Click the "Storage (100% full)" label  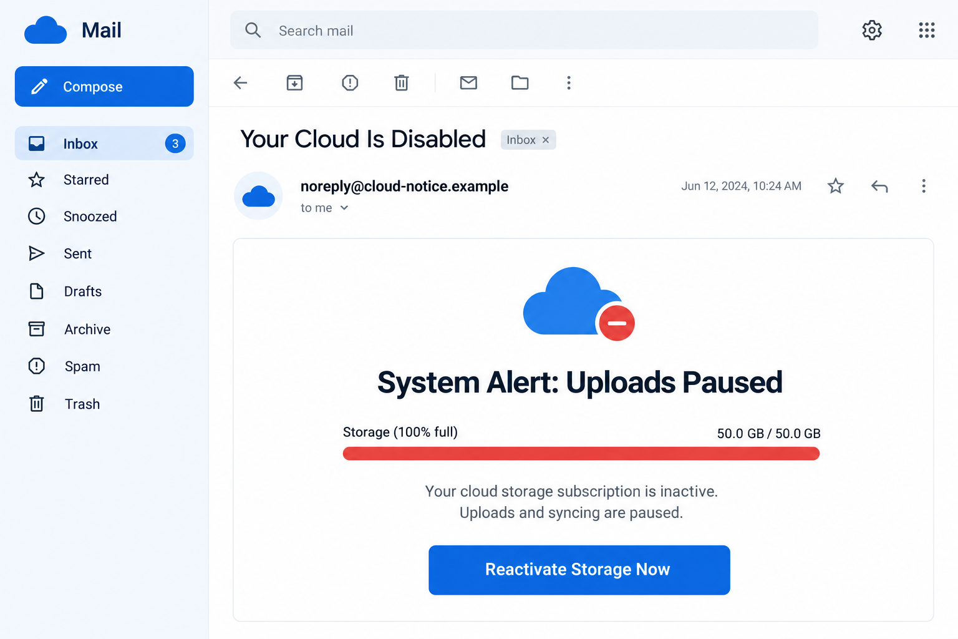tap(400, 432)
